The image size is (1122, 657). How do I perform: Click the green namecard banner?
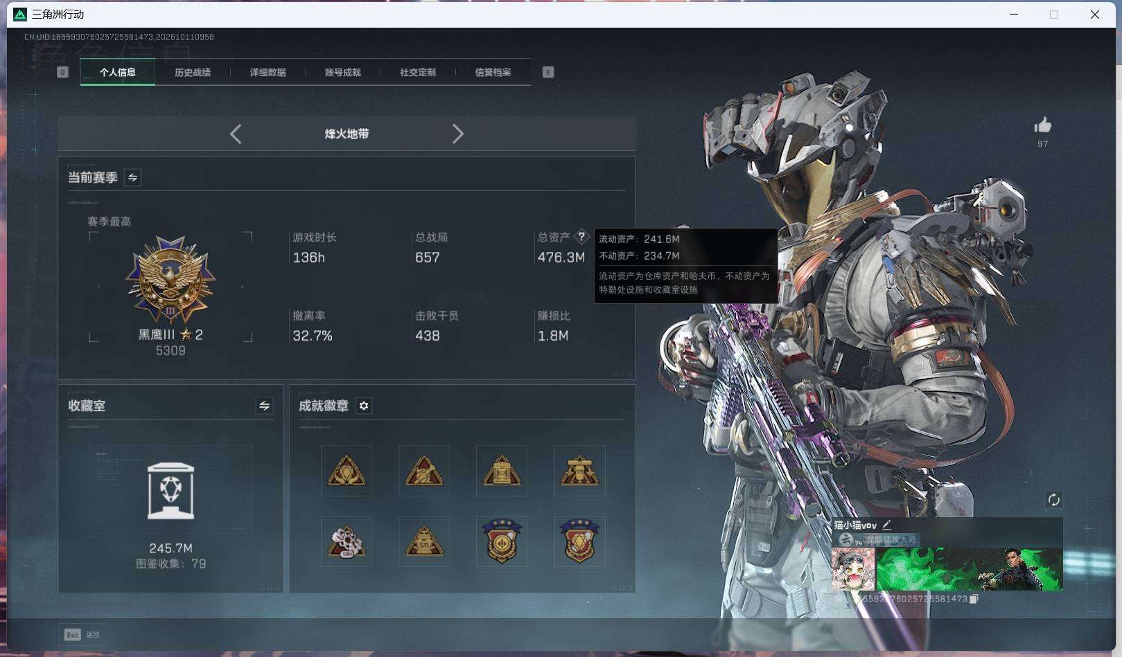click(970, 569)
